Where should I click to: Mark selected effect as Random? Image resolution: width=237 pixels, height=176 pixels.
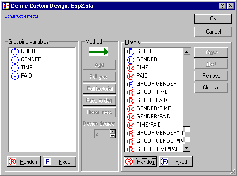141,162
